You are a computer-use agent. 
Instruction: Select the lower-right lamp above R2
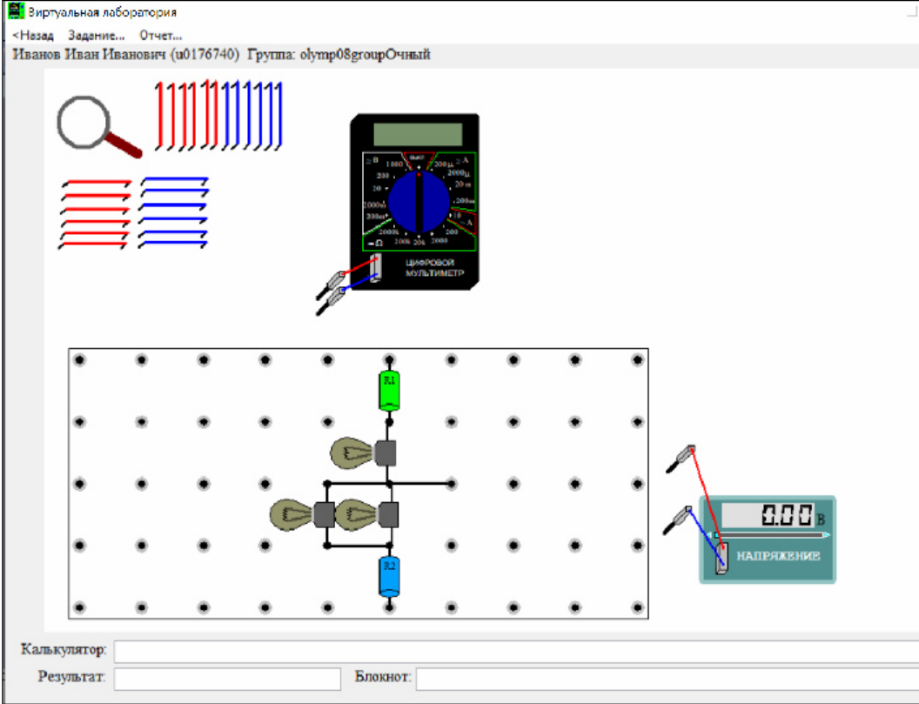point(366,514)
